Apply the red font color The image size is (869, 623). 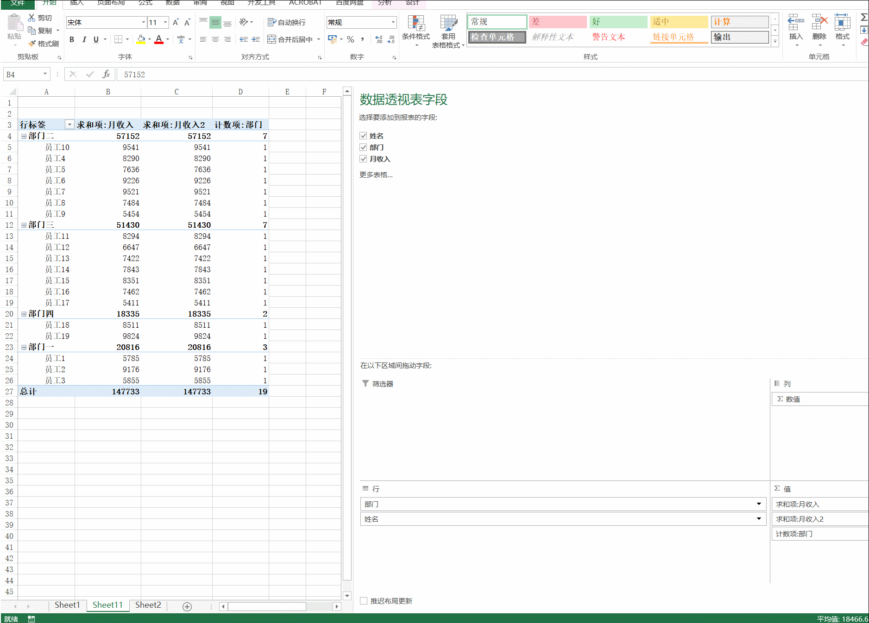(x=159, y=39)
